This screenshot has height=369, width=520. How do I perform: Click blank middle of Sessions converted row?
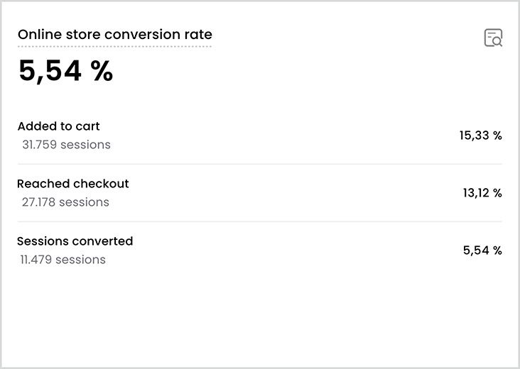284,250
